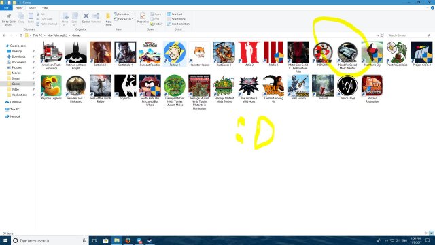This screenshot has width=435, height=245.
Task: Open the Properties button in ribbon
Action: 143,18
